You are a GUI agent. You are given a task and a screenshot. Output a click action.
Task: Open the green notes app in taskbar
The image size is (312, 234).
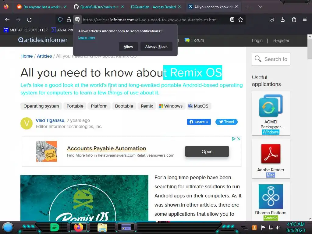point(55,227)
